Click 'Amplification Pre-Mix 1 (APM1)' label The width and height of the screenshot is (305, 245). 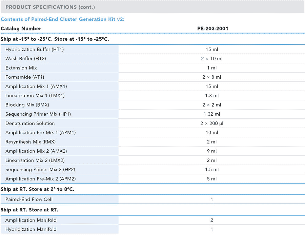[40, 133]
